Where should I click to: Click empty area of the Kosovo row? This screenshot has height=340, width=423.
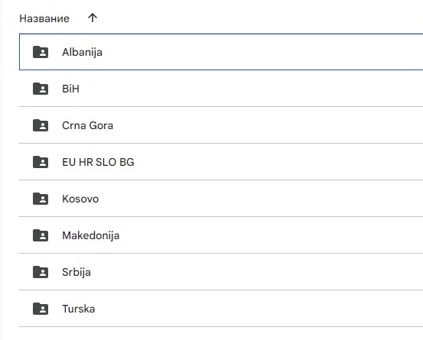coord(259,199)
